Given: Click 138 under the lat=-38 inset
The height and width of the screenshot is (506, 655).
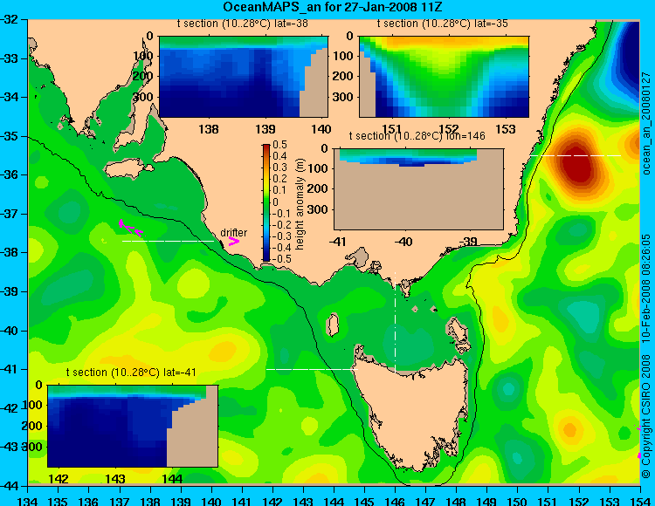Looking at the screenshot, I should click(209, 129).
